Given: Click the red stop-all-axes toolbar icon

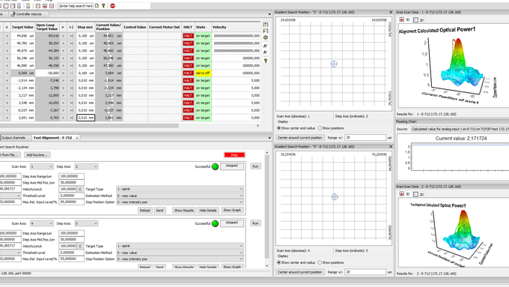Looking at the screenshot, I should (112, 6).
